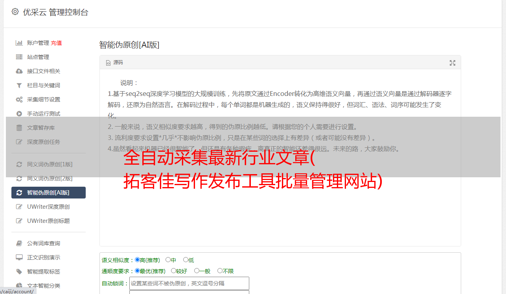Click the 站点管理 server icon
Viewport: 506px width, 294px height.
tap(19, 57)
